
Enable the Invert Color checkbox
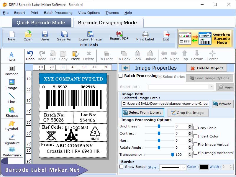(195, 136)
